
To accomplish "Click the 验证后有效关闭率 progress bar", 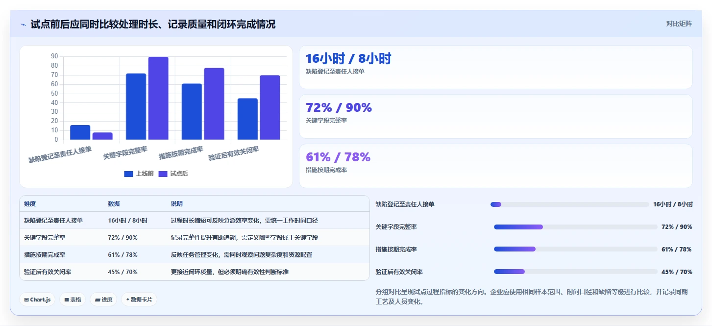I will coord(576,272).
